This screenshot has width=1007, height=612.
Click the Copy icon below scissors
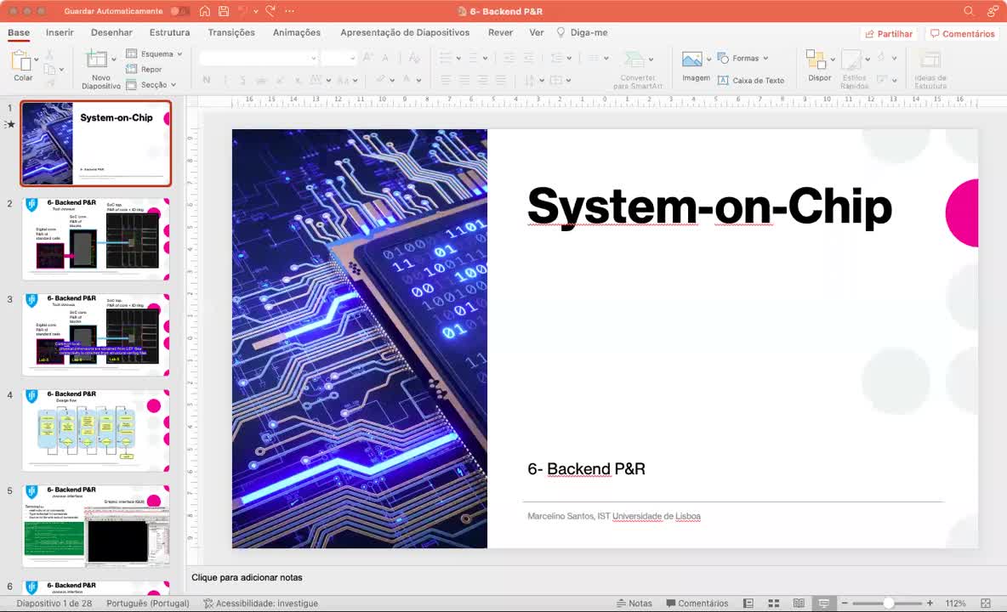tap(49, 69)
